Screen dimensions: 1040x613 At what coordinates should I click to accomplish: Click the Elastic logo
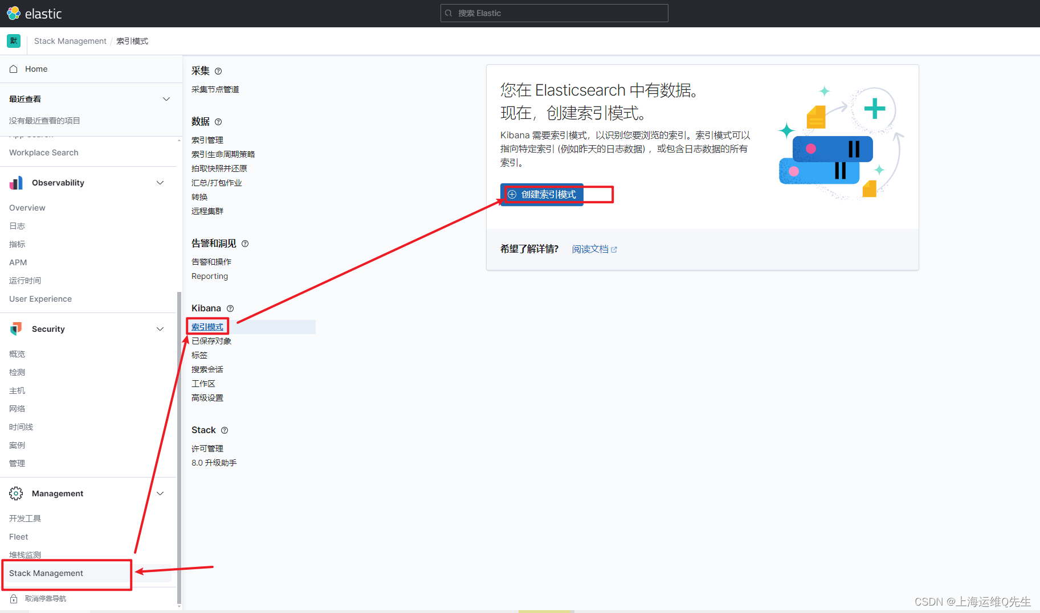(34, 13)
